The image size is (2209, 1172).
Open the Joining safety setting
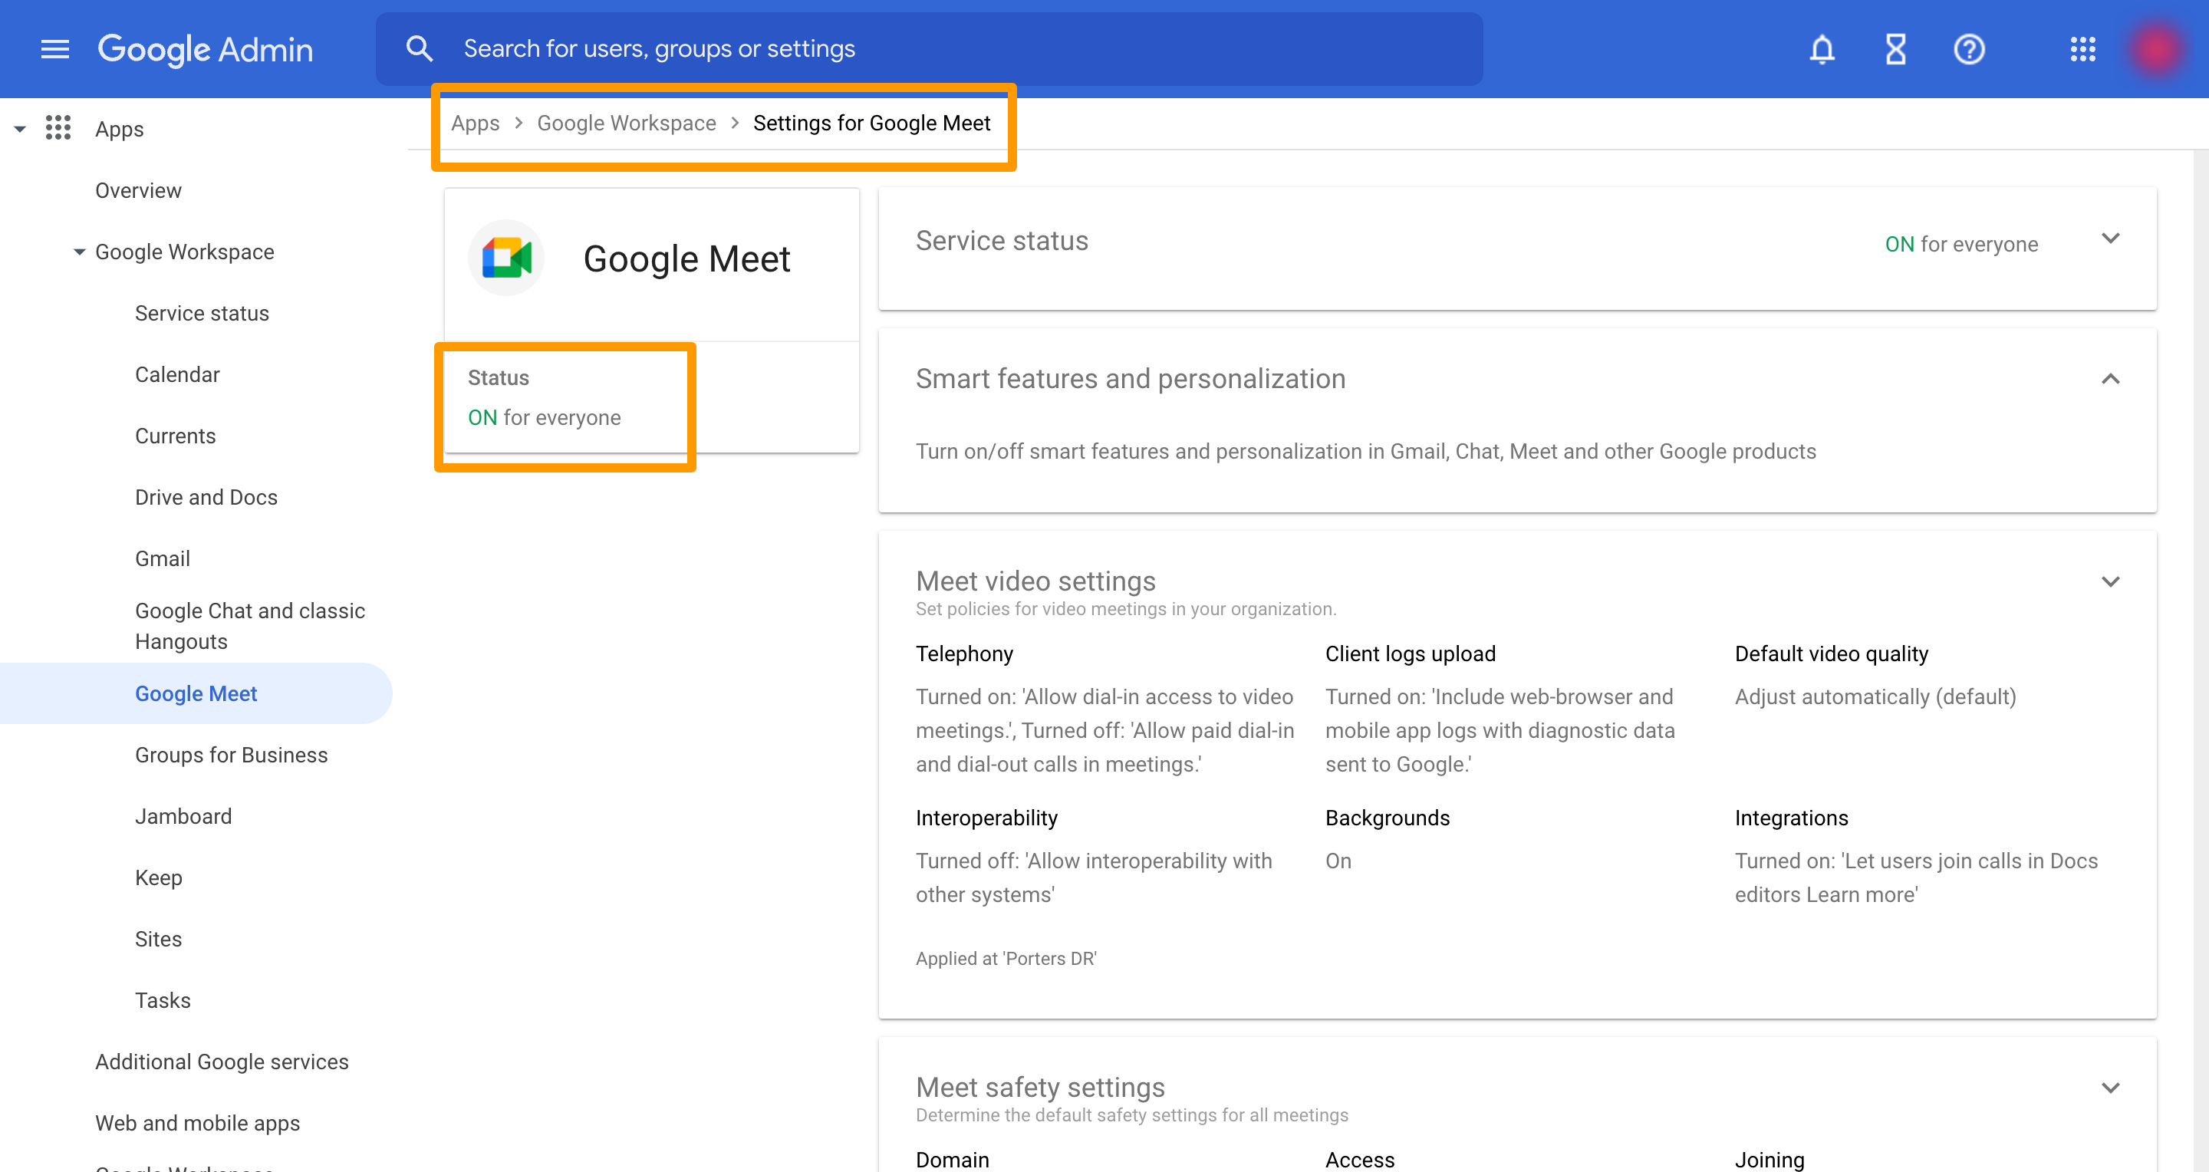(x=1769, y=1160)
